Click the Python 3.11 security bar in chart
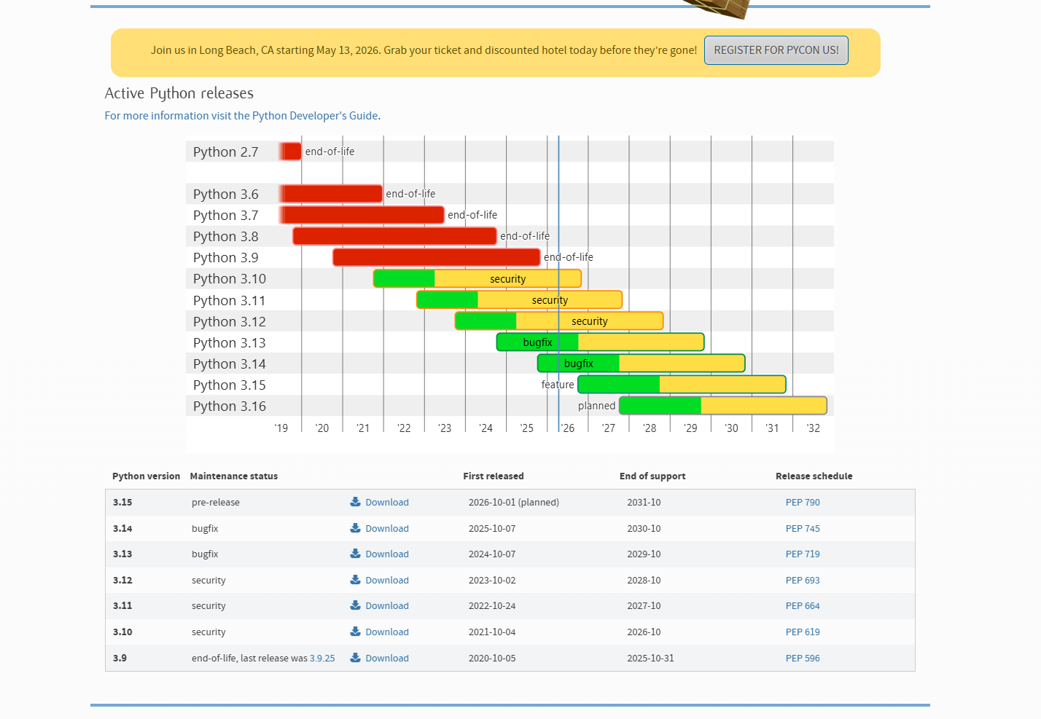Screen dimensions: 1041x719 point(520,299)
